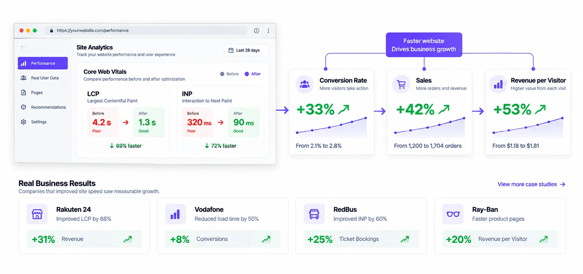Click the +53% trend arrow icon
The image size is (583, 274).
(x=540, y=109)
